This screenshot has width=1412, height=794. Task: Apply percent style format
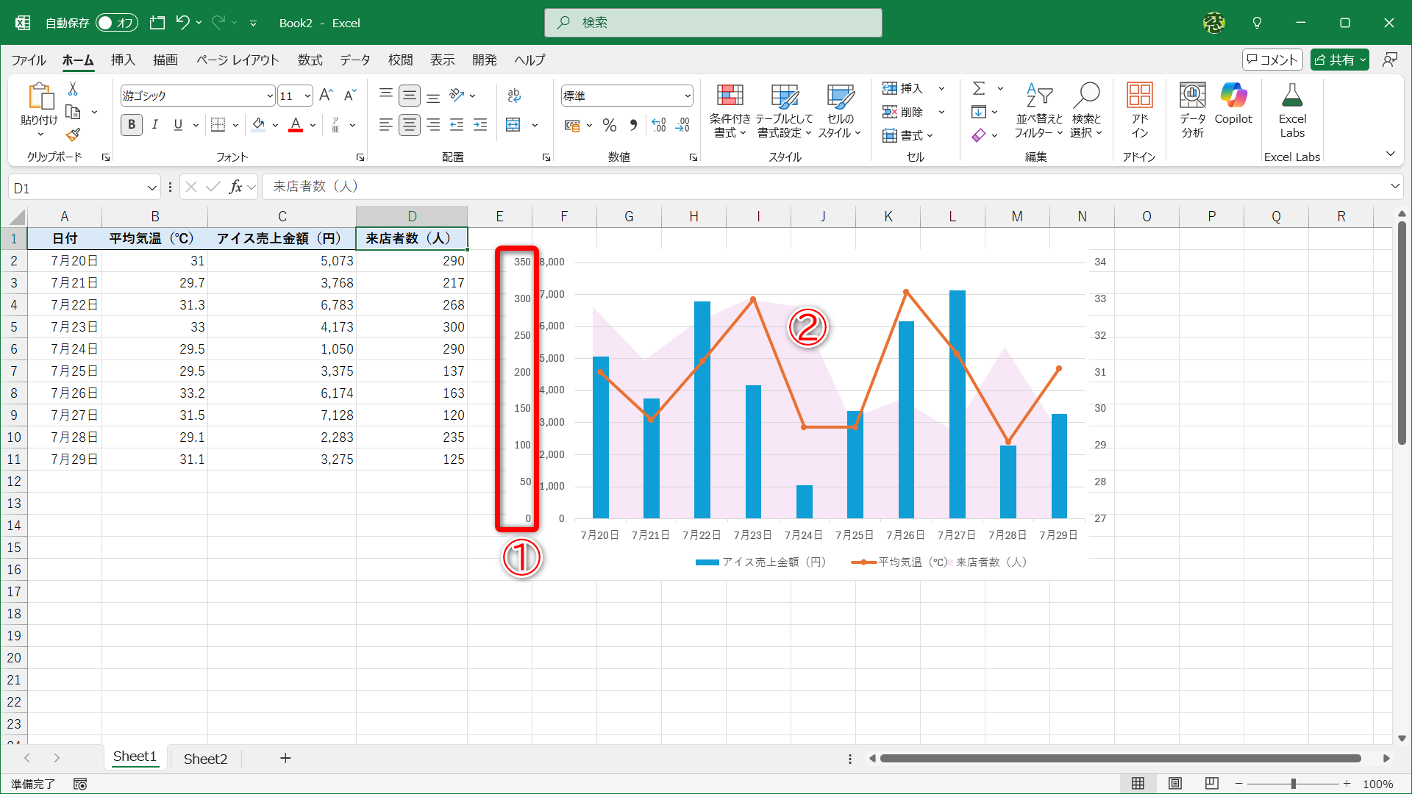tap(610, 126)
